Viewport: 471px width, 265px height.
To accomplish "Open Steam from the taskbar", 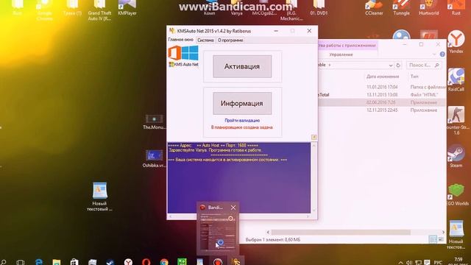I will [110, 262].
